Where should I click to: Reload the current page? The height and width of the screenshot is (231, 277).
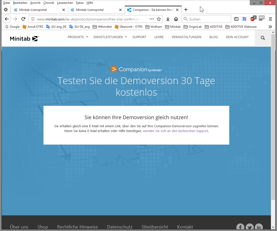(x=23, y=19)
